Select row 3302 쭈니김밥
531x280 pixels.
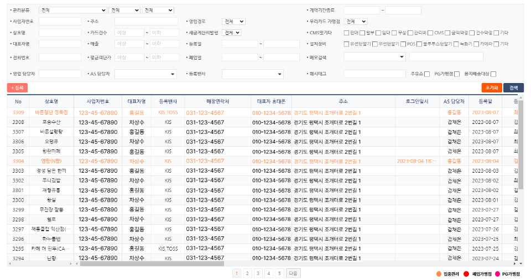(x=262, y=180)
